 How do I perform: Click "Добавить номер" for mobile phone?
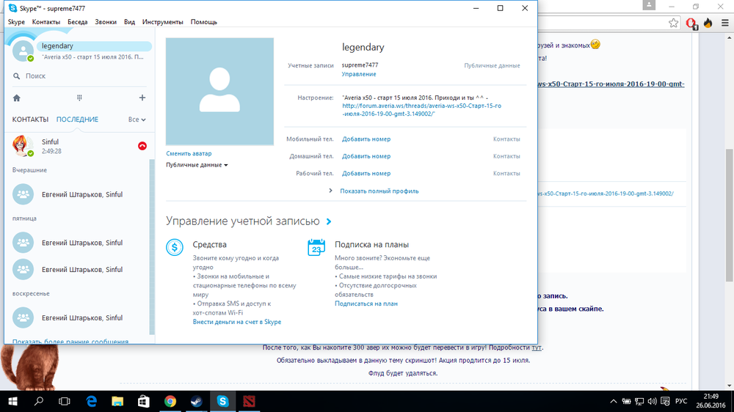366,139
